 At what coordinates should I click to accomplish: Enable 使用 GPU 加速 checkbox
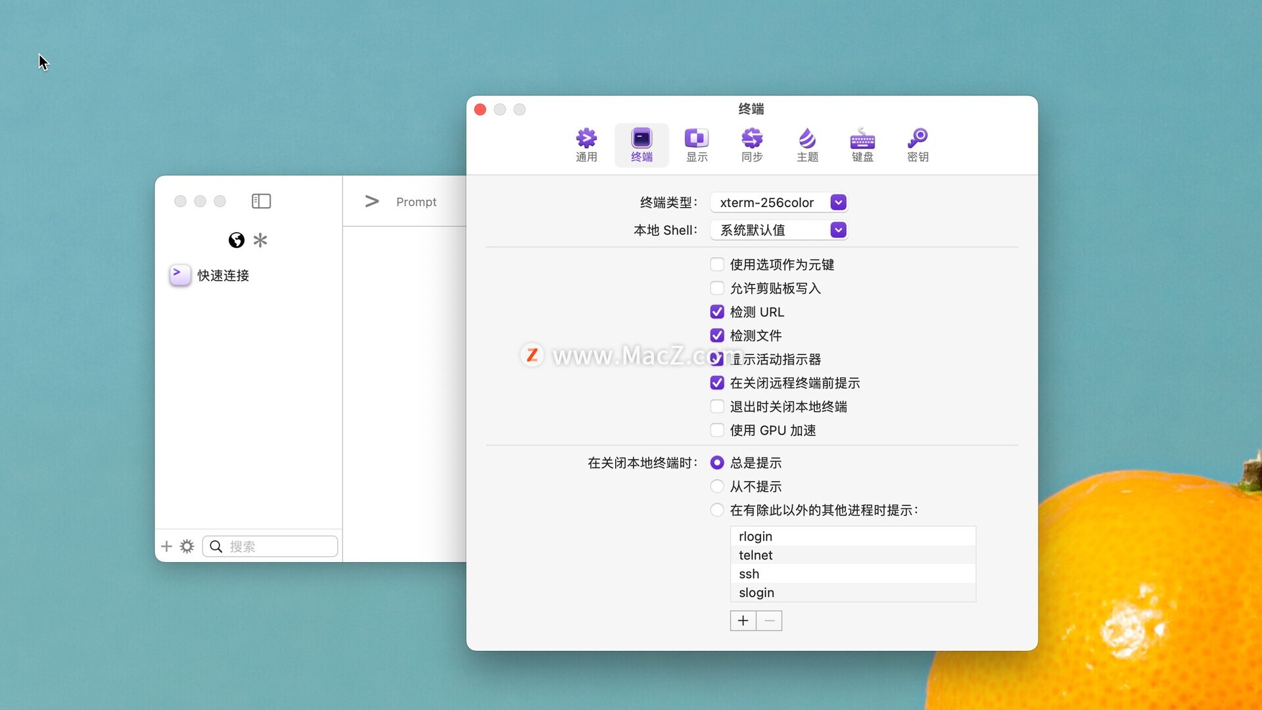click(x=717, y=431)
